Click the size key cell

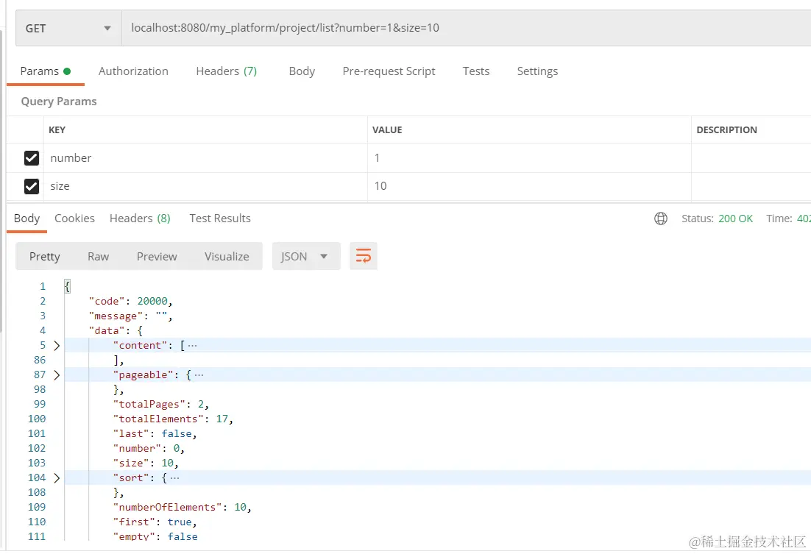(x=206, y=186)
